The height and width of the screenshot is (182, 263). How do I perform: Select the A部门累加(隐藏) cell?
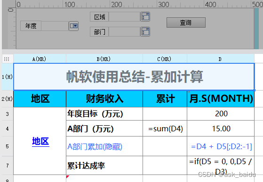click(x=104, y=146)
